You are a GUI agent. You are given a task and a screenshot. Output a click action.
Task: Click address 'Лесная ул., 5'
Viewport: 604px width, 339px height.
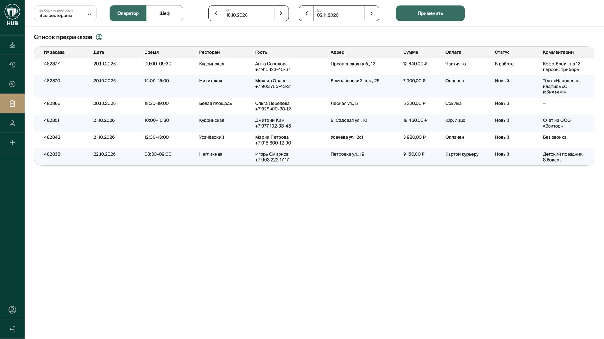tap(344, 104)
